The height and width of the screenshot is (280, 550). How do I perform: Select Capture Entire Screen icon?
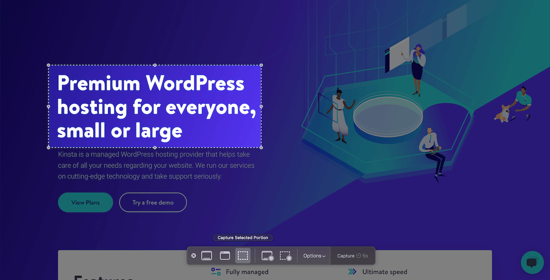coord(206,255)
